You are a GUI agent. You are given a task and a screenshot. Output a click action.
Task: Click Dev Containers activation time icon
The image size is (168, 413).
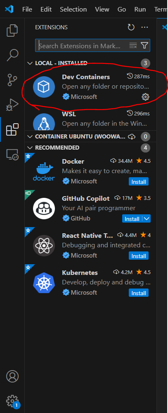[130, 76]
